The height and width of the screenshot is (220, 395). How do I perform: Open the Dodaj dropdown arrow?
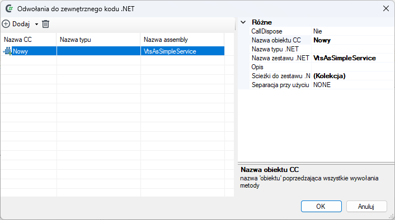[36, 24]
